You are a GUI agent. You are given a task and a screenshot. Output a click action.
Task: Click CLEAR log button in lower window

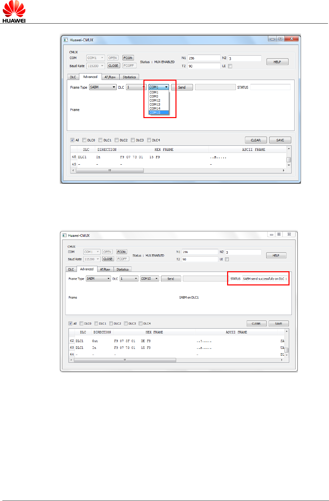256,324
